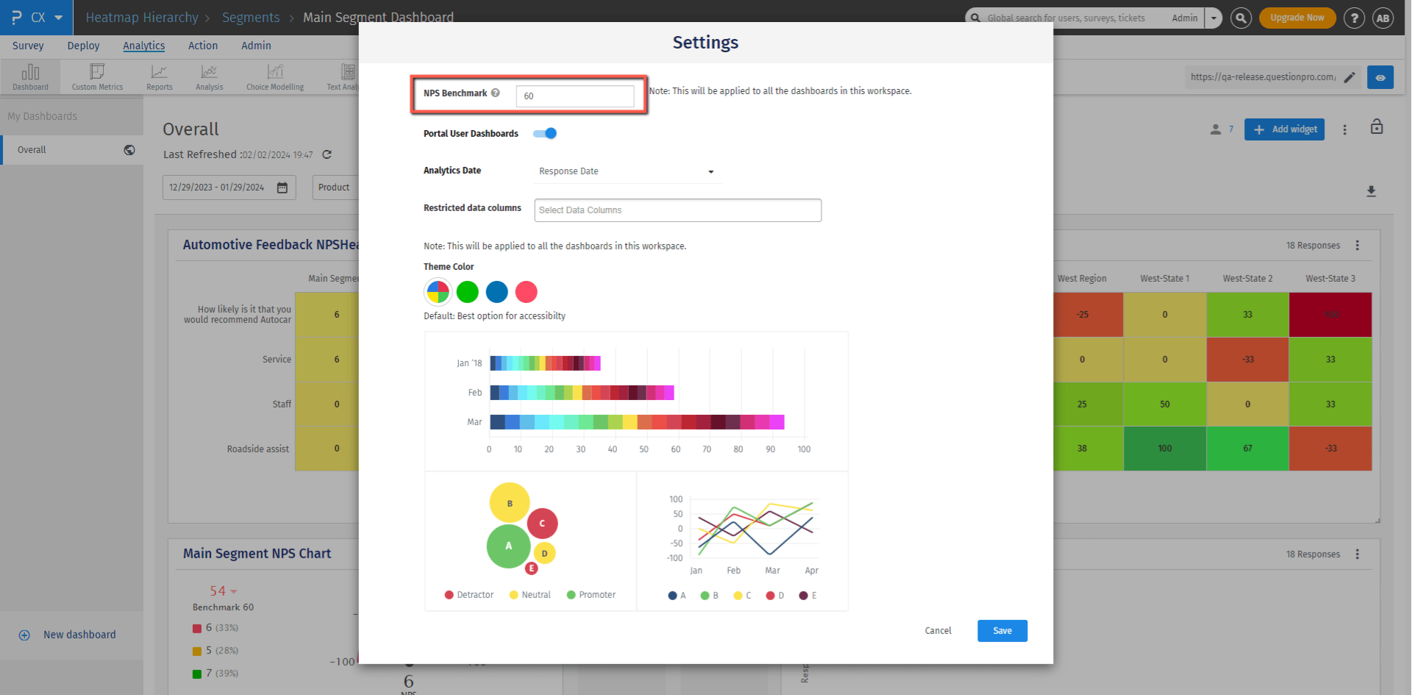This screenshot has width=1412, height=695.
Task: Open the Reports tool icon
Action: point(159,76)
